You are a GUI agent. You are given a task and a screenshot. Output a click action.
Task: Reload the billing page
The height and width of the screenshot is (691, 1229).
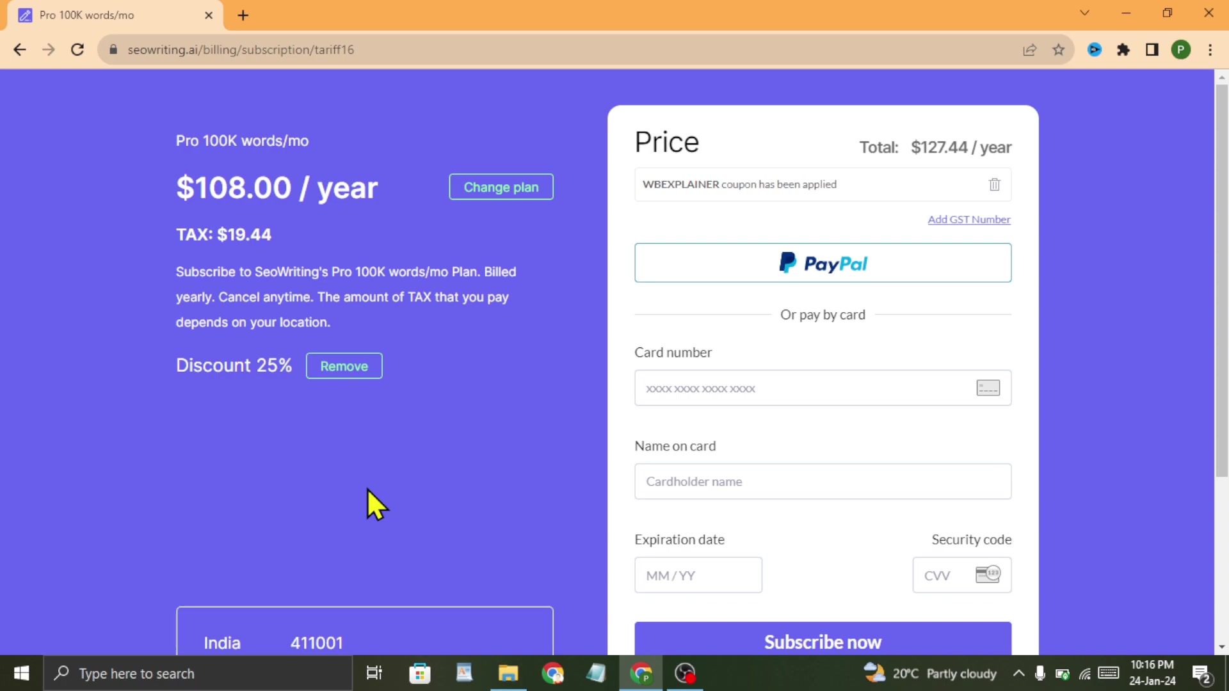pyautogui.click(x=77, y=50)
